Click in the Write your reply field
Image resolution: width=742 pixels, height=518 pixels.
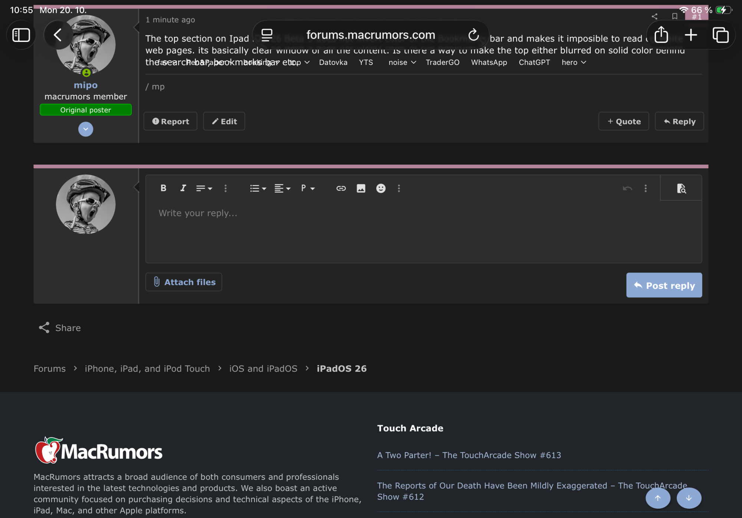(x=423, y=230)
